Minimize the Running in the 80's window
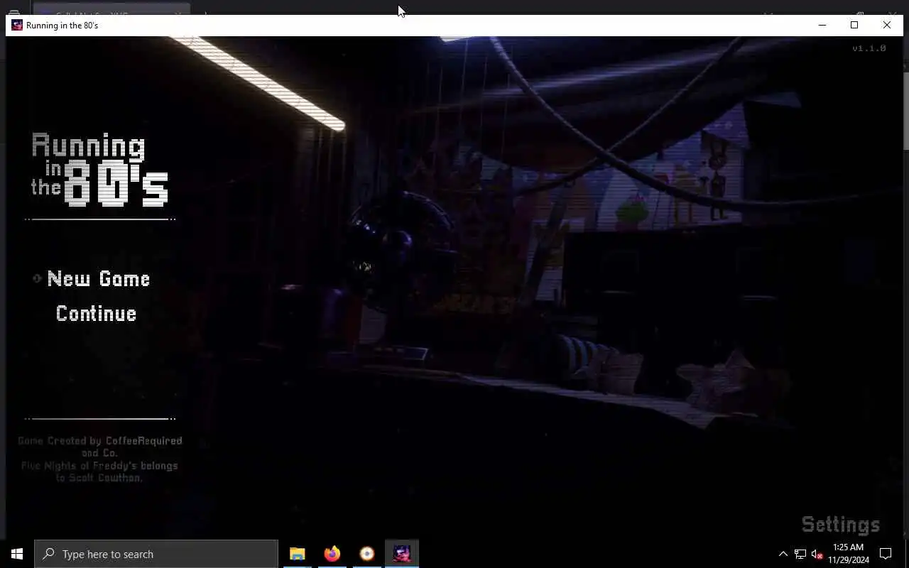 point(822,25)
